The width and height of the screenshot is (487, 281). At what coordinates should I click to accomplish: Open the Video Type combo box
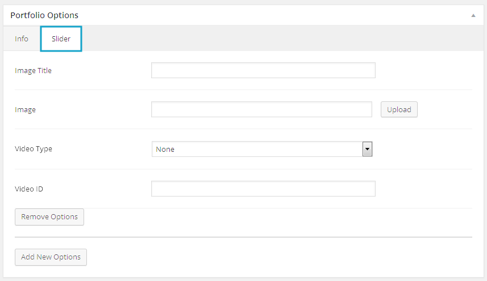261,149
